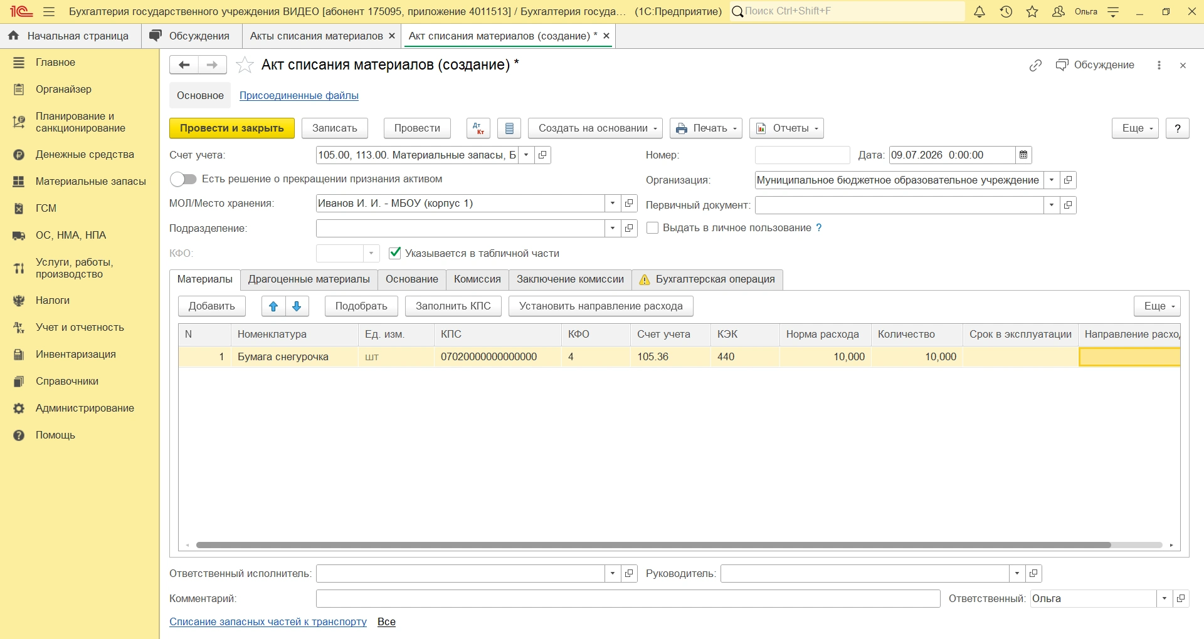
Task: Open Руководитель item form icon
Action: (x=1033, y=573)
